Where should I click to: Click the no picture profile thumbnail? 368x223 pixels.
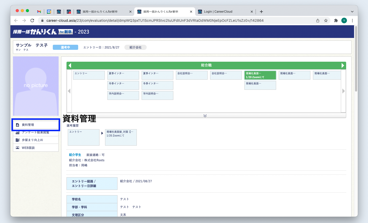click(36, 86)
